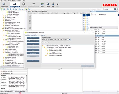Image resolution: width=119 pixels, height=94 pixels.
Task: Open the Main selection toolbar icon
Action: click(x=4, y=5)
